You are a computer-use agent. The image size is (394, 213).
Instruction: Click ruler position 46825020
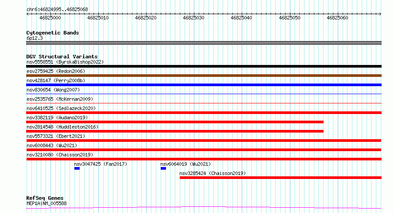tap(146, 18)
